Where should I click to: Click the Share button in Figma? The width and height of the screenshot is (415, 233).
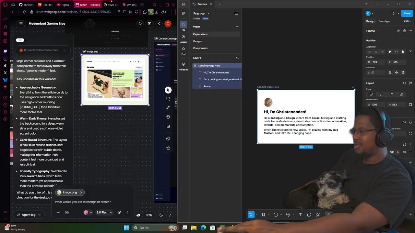[407, 13]
